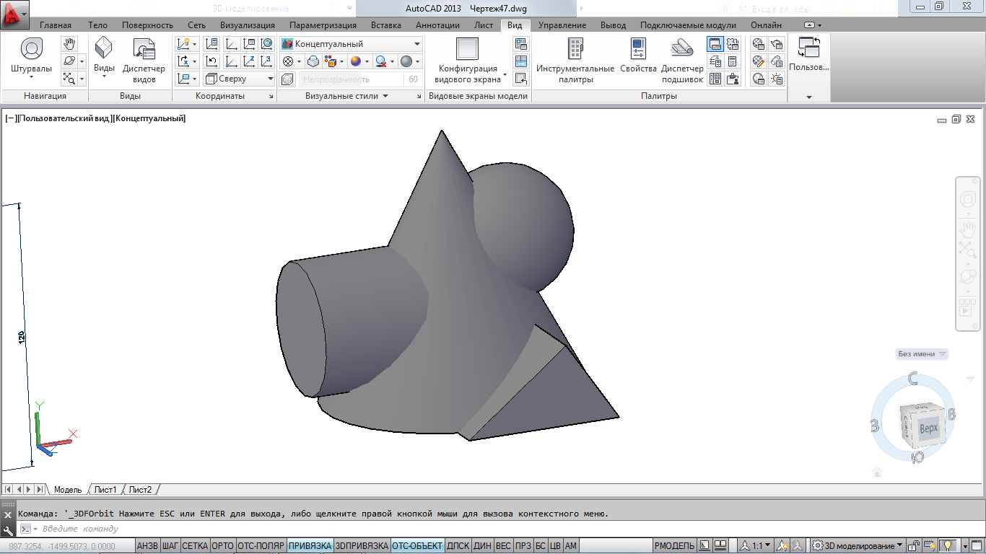The height and width of the screenshot is (554, 986).
Task: Disable object snap (ПРИВЯЗКА) in status bar
Action: pos(310,546)
